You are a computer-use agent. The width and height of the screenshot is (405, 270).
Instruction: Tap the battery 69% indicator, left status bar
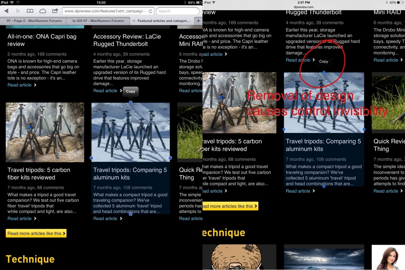tap(195, 2)
